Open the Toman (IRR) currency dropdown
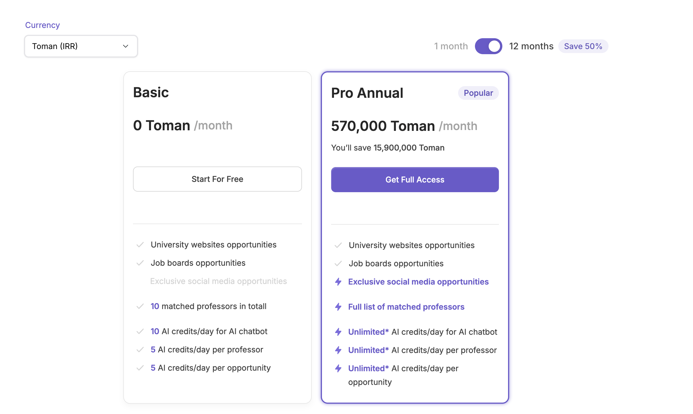Image resolution: width=693 pixels, height=414 pixels. point(81,46)
